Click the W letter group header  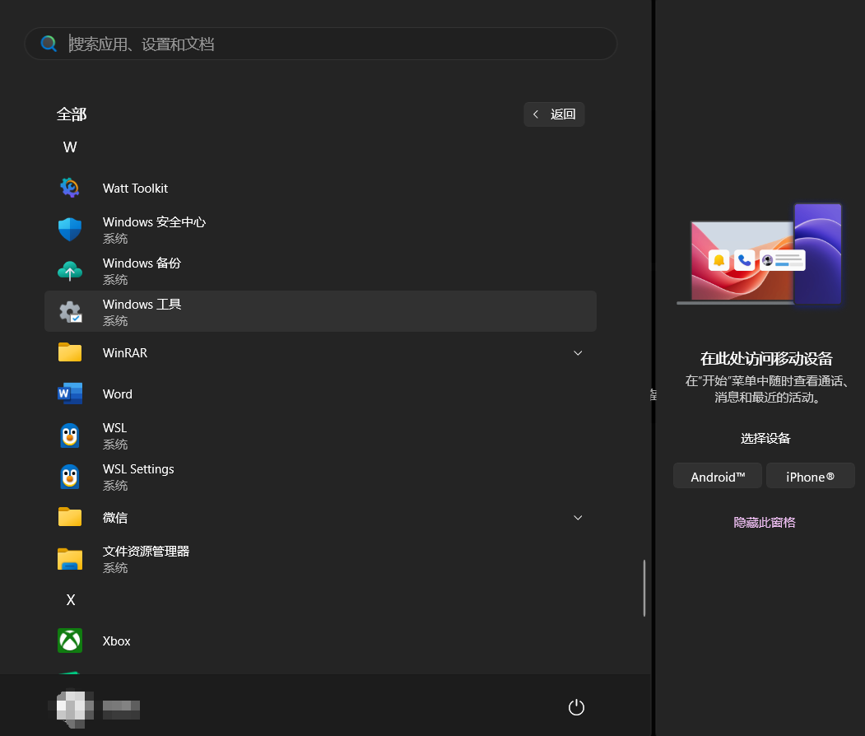(x=70, y=147)
